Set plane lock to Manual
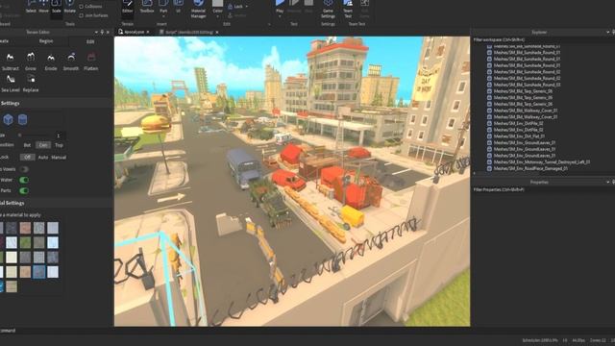The height and width of the screenshot is (346, 615). (x=59, y=158)
